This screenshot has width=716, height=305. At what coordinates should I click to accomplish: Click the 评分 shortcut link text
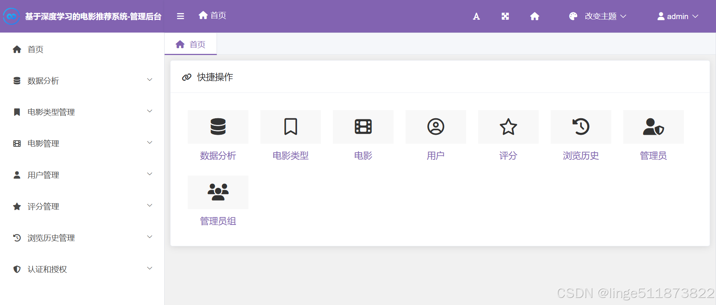(508, 156)
